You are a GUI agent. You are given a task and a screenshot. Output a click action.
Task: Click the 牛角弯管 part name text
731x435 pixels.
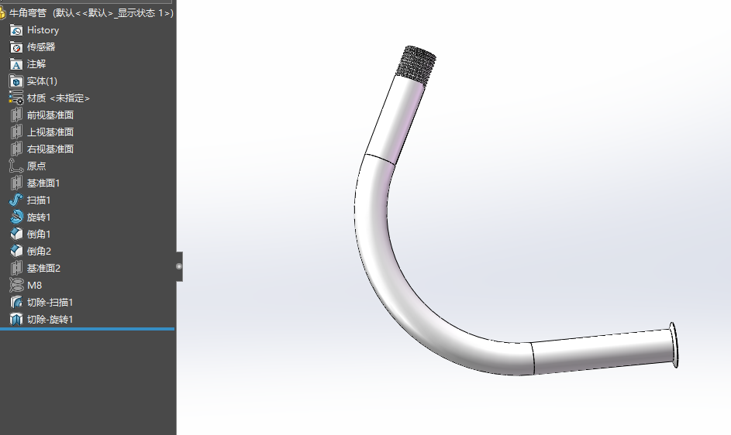(x=28, y=13)
